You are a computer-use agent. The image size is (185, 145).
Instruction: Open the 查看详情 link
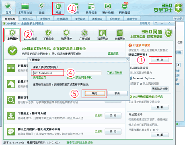coord(113,53)
